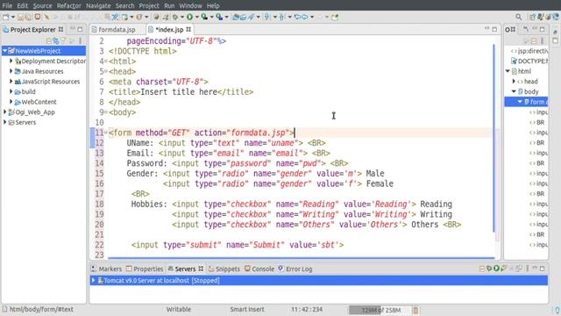Expand the Servers project node
Image resolution: width=561 pixels, height=316 pixels.
pyautogui.click(x=4, y=122)
